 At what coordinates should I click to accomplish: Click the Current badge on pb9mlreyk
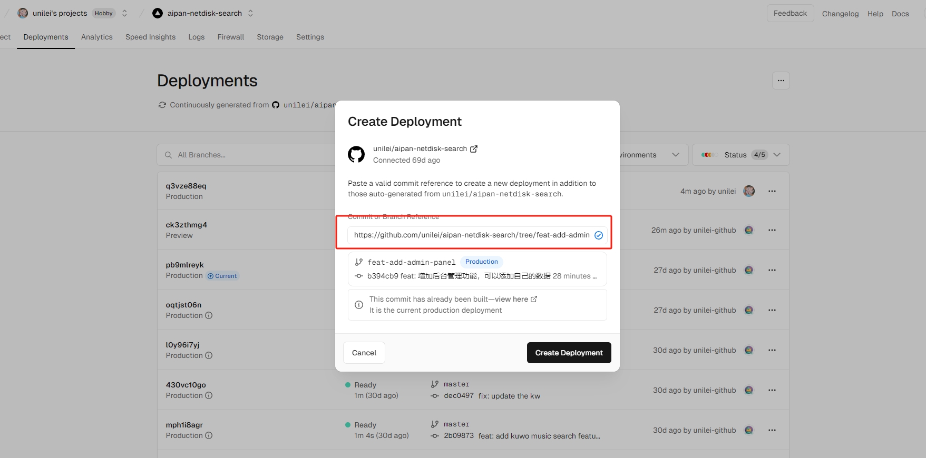coord(222,276)
